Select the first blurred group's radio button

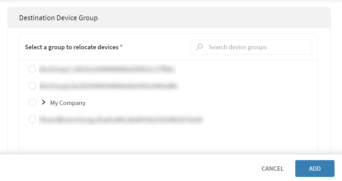coord(32,69)
